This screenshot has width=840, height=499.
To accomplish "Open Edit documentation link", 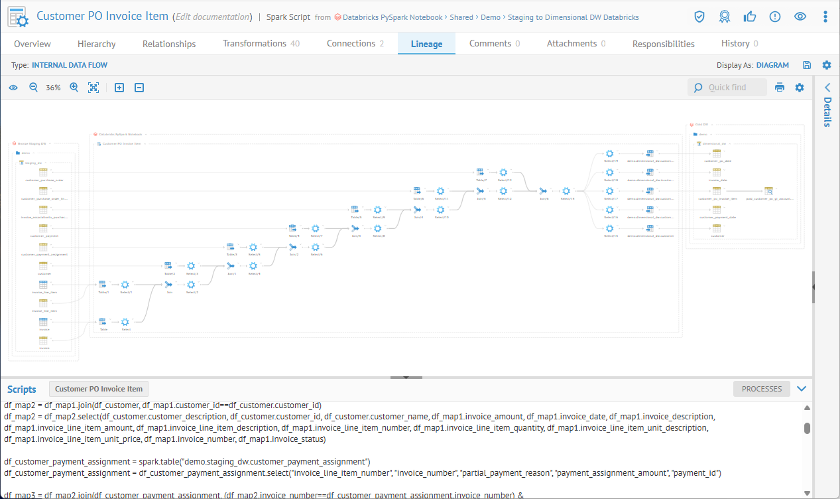I will coord(212,17).
